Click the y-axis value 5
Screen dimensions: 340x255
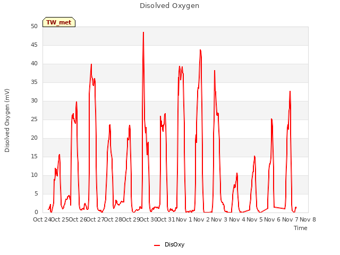[x=36, y=193]
